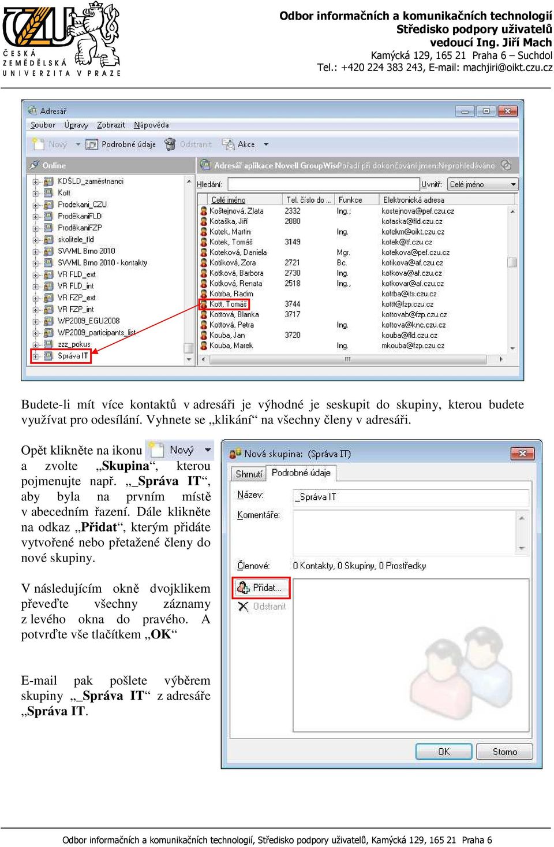This screenshot has height=847, width=554.
Task: Expand the ProděkaniFZP tree node
Action: [x=35, y=228]
